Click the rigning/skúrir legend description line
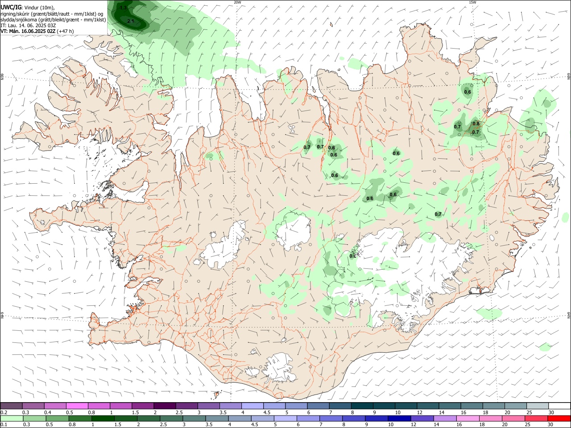The height and width of the screenshot is (428, 571). [52, 14]
